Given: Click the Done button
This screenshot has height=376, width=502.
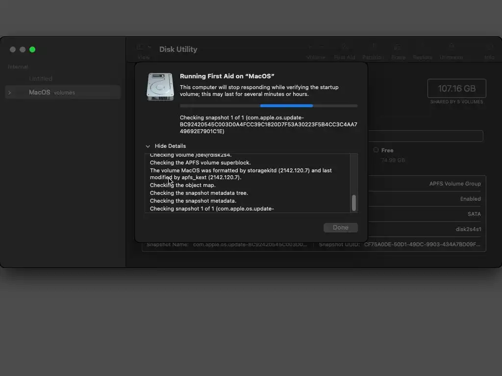Looking at the screenshot, I should (340, 227).
